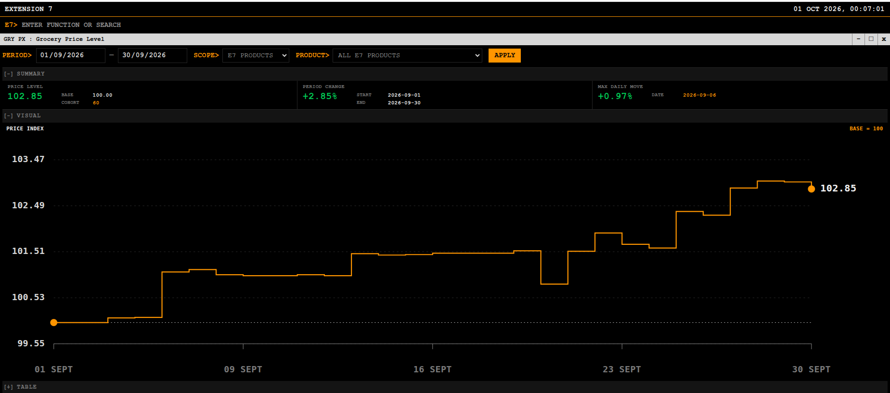Click the +0.97% max daily move value
This screenshot has width=890, height=393.
coord(615,96)
